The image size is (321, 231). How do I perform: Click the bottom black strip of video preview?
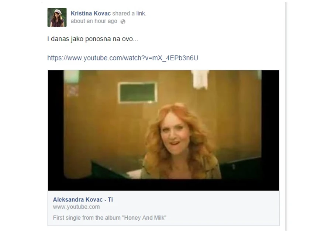tap(163, 185)
